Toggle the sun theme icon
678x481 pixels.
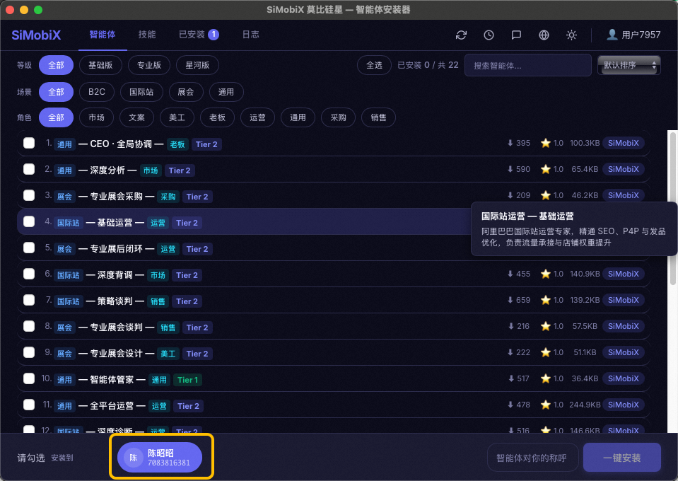(x=572, y=35)
